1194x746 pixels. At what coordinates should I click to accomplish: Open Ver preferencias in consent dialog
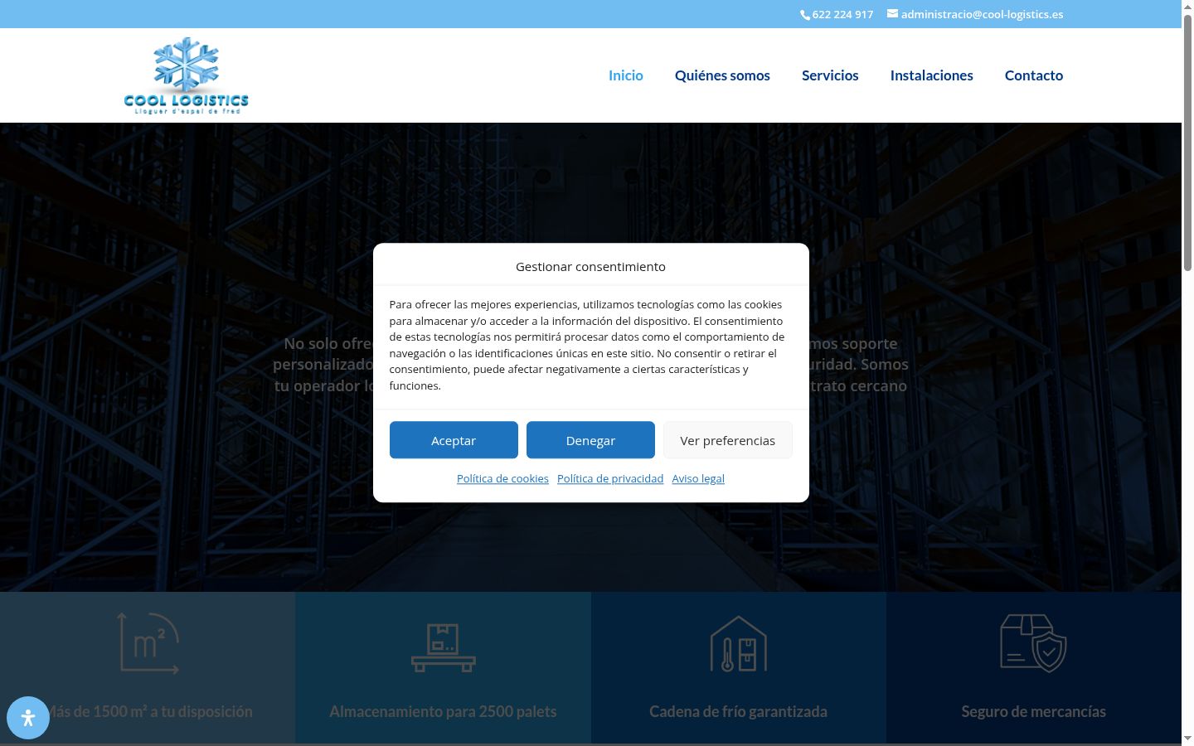[x=728, y=440]
